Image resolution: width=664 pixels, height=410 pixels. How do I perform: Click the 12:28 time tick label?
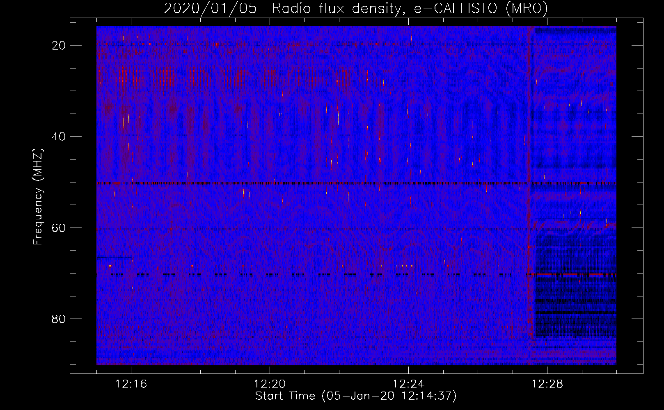pyautogui.click(x=547, y=384)
